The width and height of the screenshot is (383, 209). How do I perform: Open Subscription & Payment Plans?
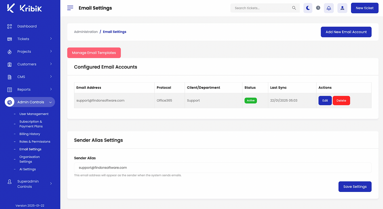click(31, 124)
